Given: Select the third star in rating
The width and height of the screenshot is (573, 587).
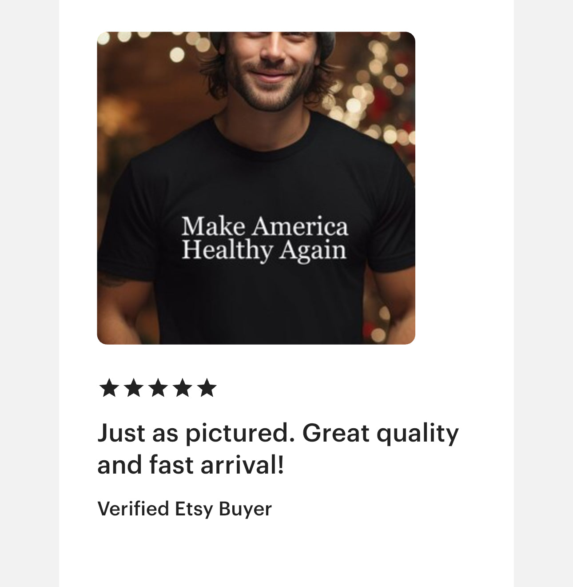Looking at the screenshot, I should pyautogui.click(x=158, y=388).
